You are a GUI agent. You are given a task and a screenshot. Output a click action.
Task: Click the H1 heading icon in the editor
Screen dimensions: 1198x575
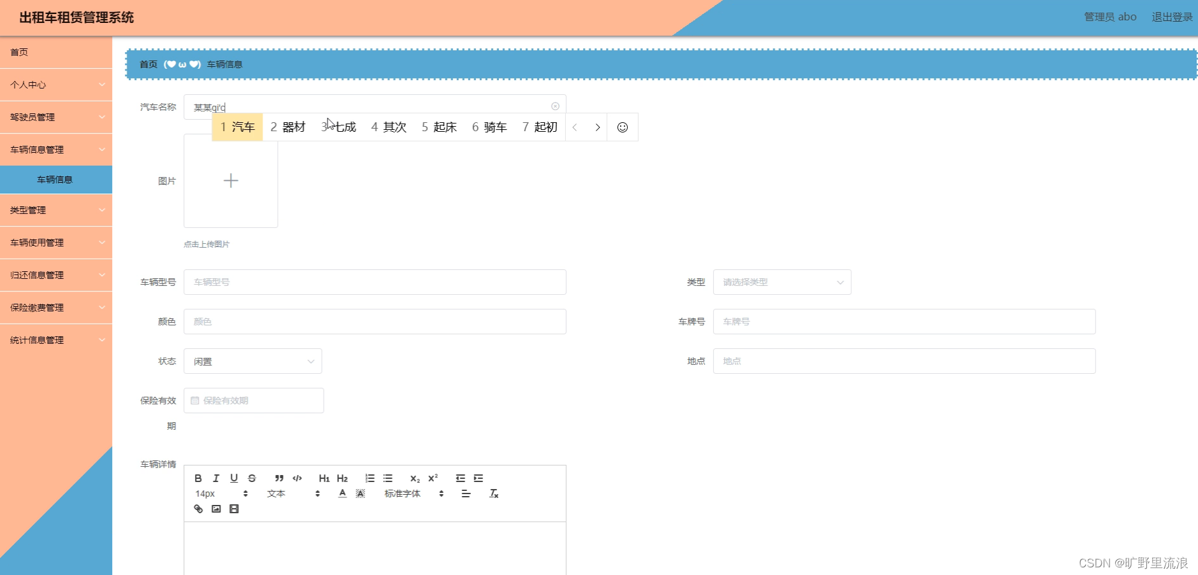click(324, 478)
